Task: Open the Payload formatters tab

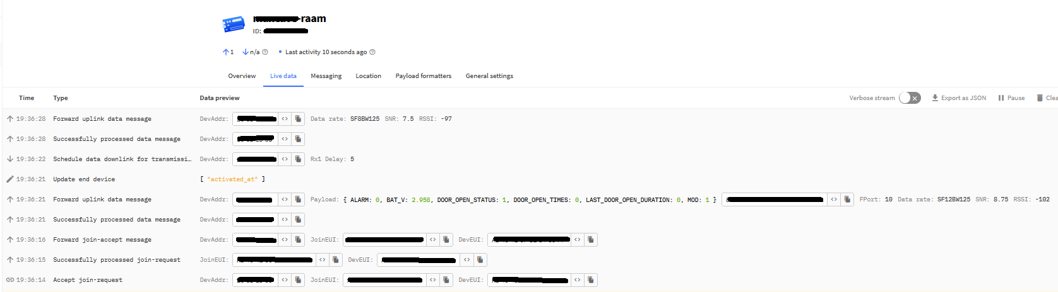Action: click(424, 76)
